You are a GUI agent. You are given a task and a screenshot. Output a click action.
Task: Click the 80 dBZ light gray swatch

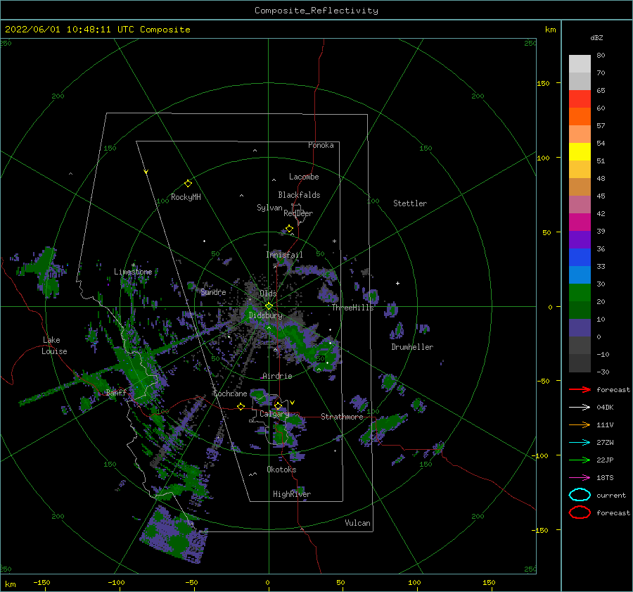tap(580, 63)
